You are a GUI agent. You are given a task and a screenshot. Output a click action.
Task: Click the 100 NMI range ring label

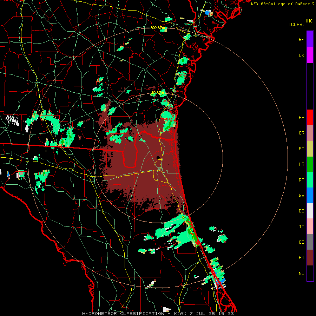[158, 28]
